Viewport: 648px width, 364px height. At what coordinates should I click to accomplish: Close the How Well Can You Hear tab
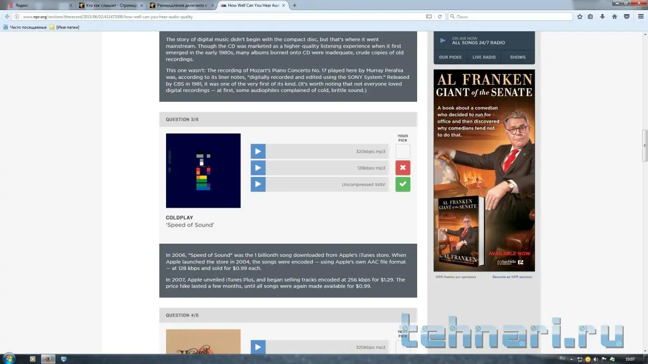pyautogui.click(x=283, y=5)
